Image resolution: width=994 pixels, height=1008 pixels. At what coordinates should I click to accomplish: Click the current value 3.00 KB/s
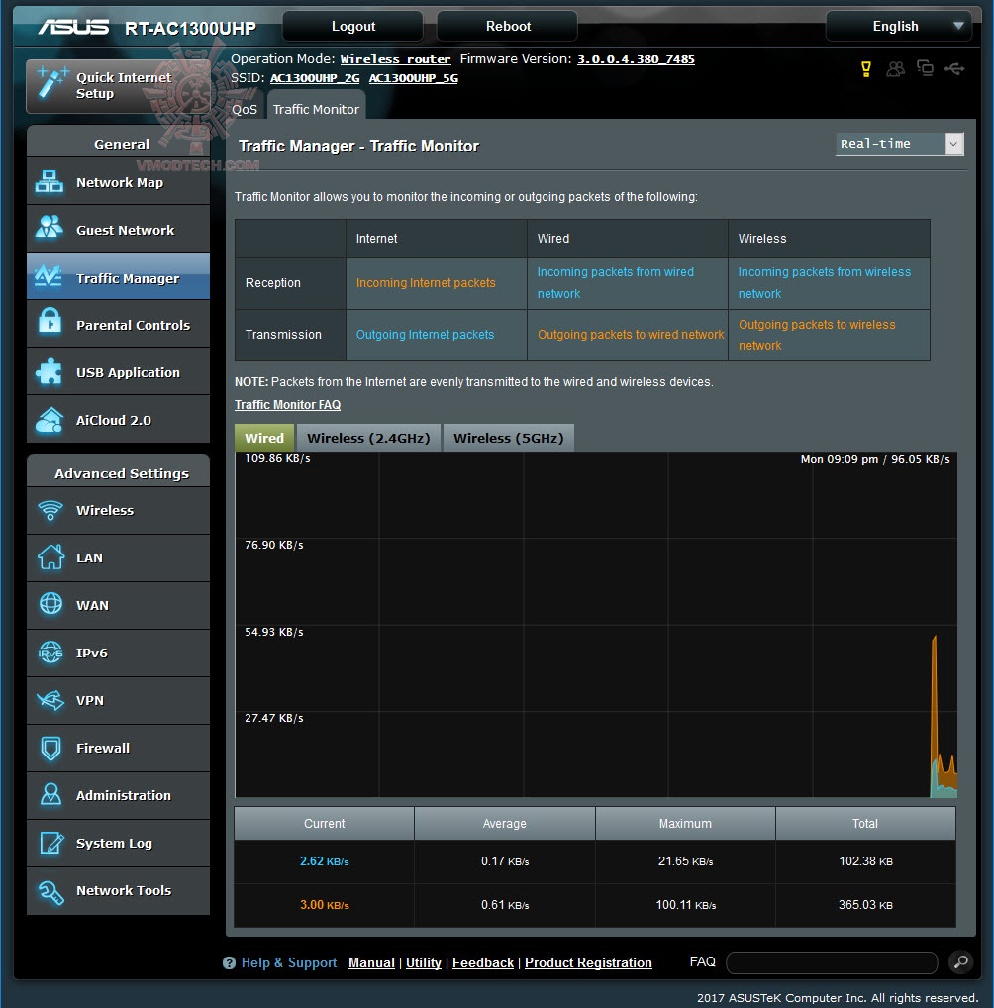point(324,904)
